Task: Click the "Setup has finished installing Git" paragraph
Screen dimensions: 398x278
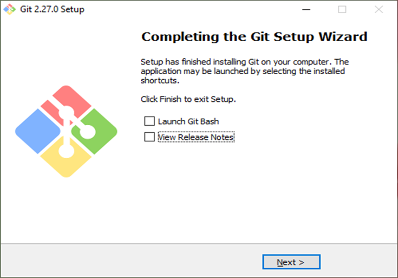Action: 244,71
